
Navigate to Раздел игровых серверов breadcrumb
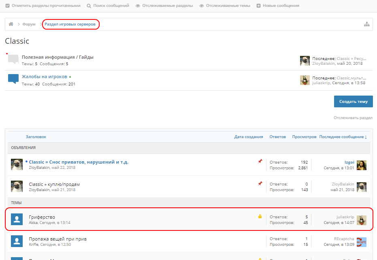pyautogui.click(x=70, y=24)
